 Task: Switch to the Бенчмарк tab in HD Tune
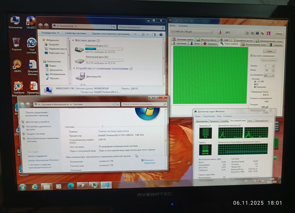180,43
